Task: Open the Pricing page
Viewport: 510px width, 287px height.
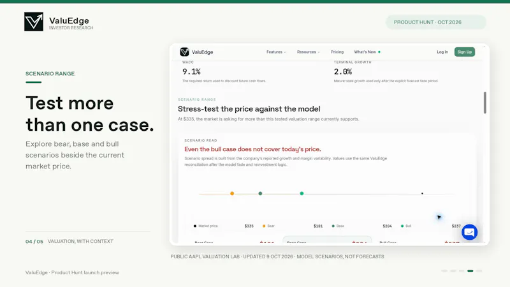Action: [x=337, y=52]
